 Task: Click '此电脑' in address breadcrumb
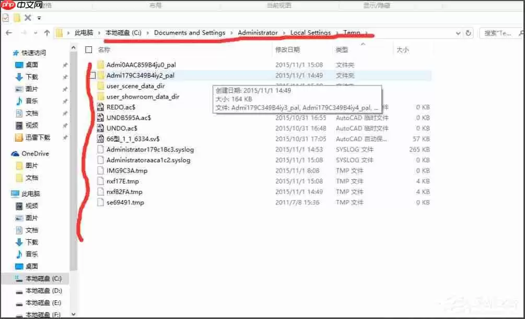(84, 33)
